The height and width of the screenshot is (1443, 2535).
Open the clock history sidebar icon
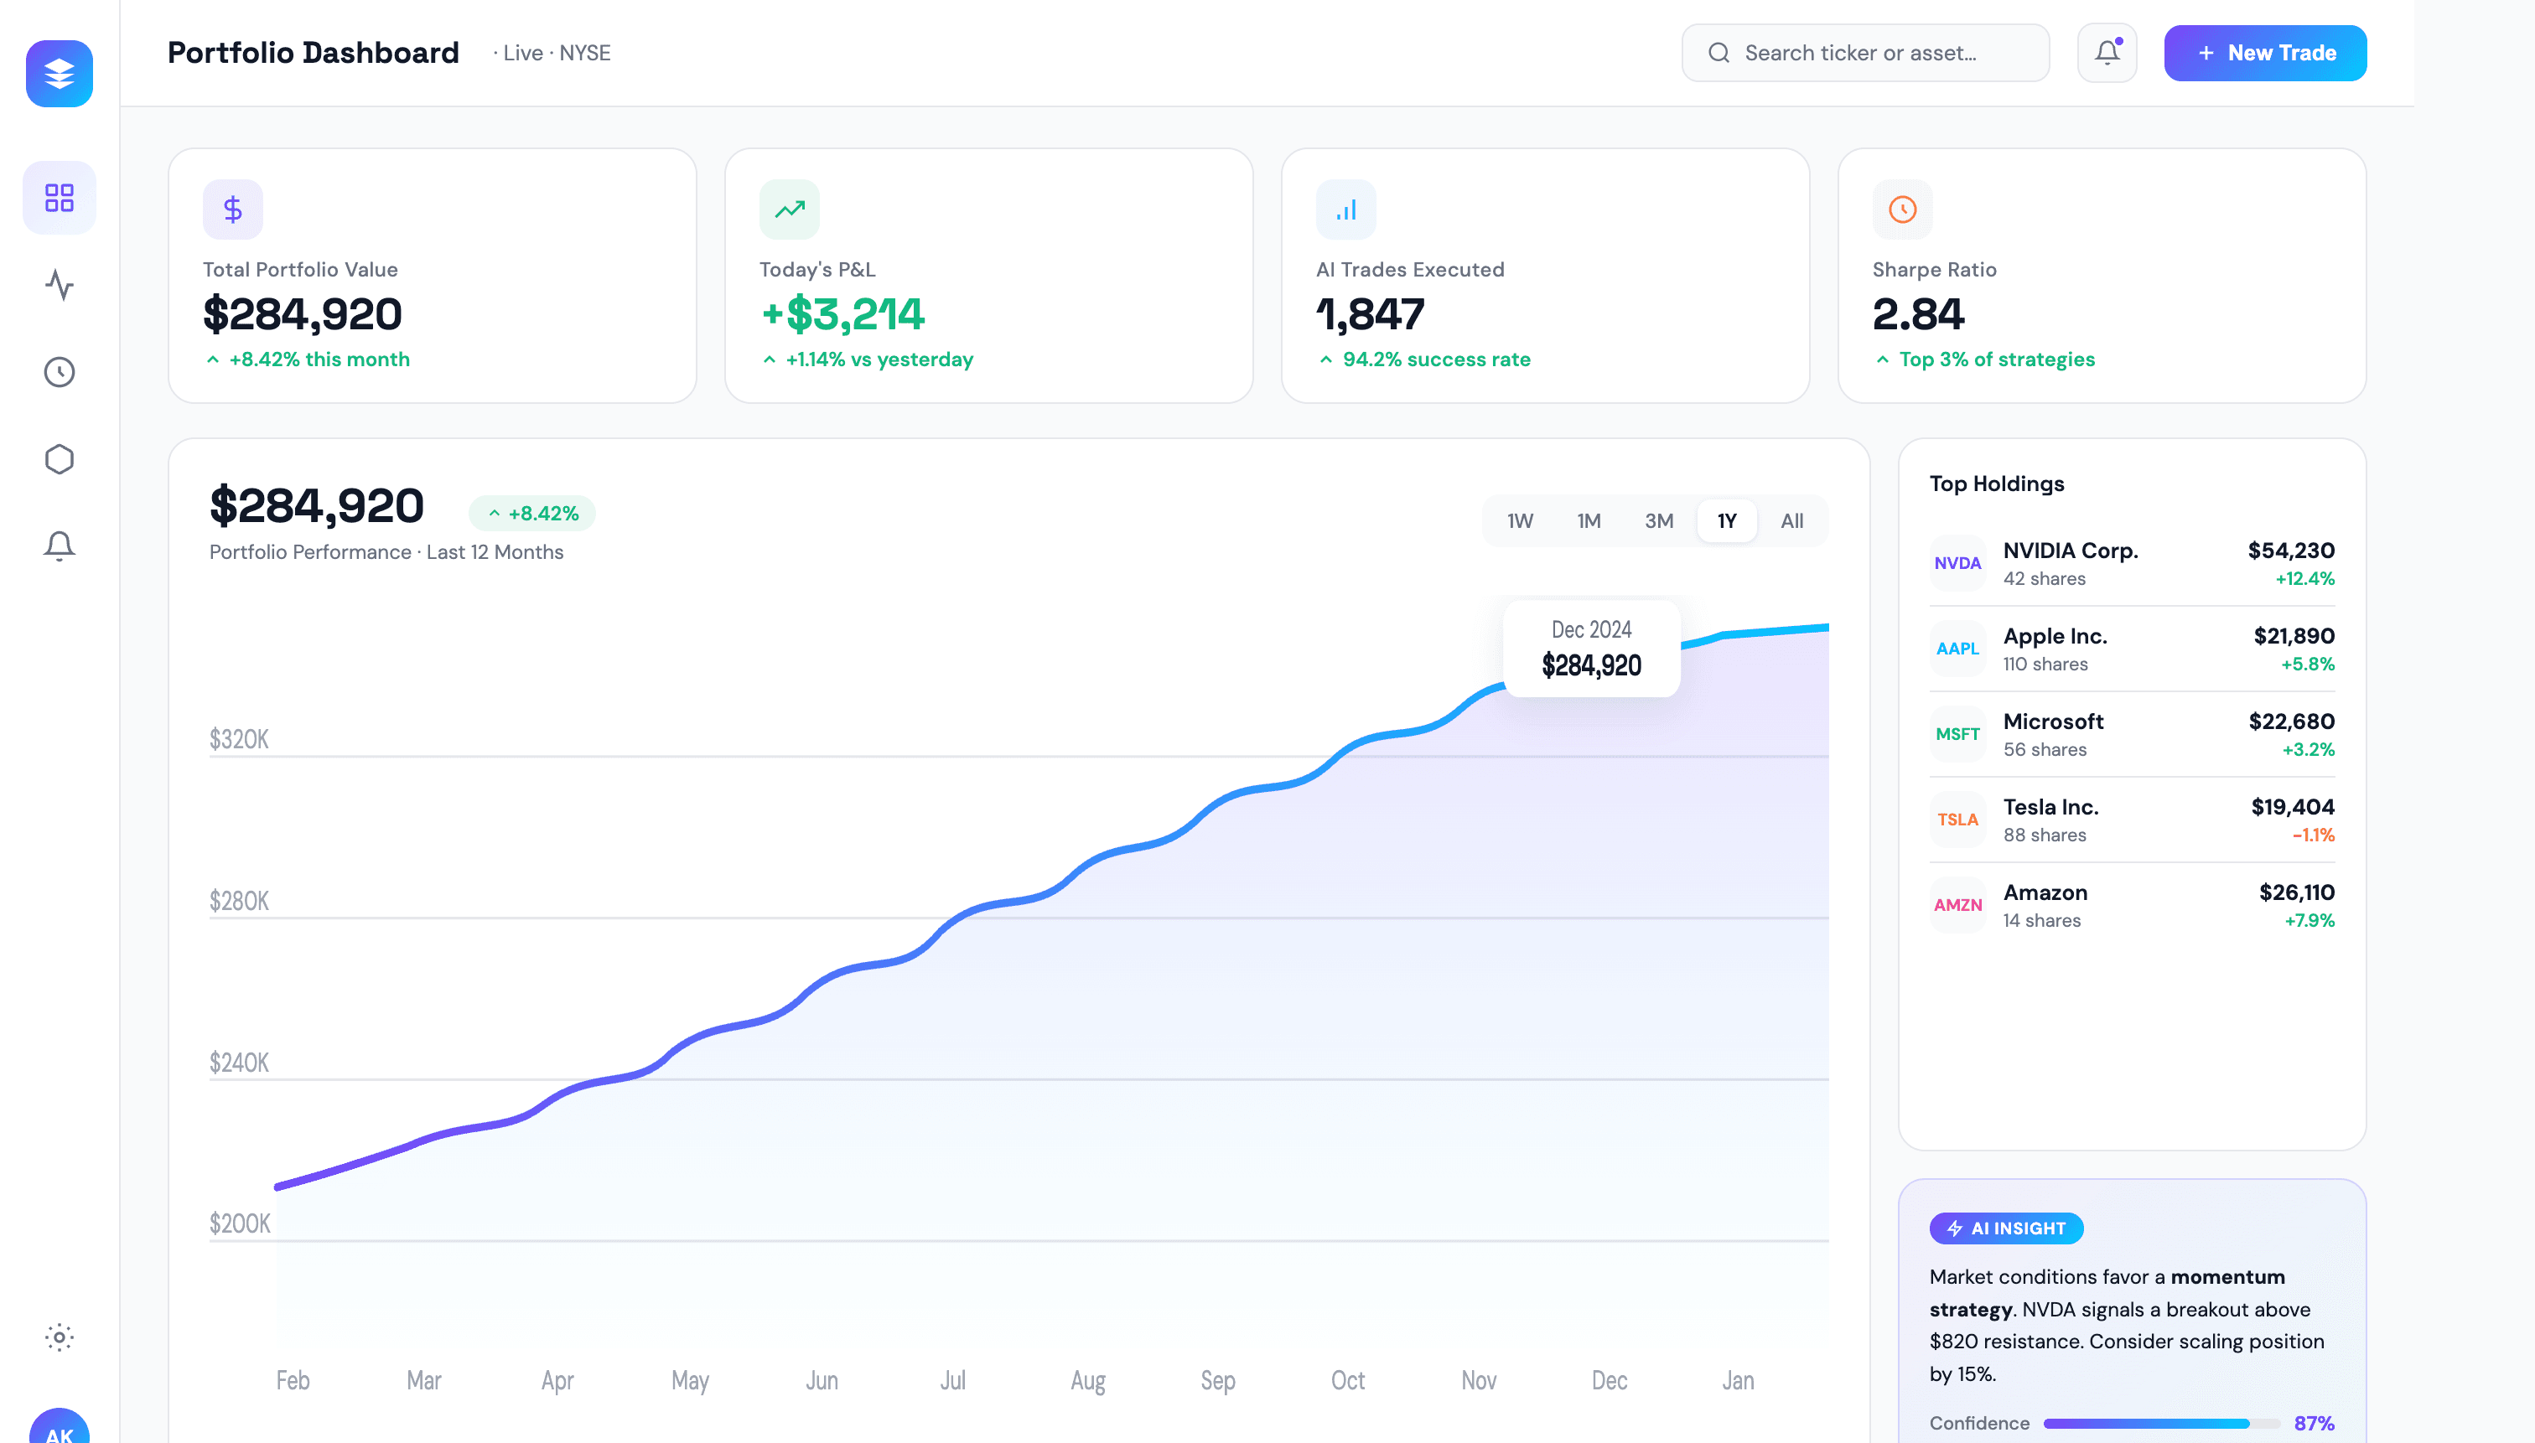tap(60, 372)
